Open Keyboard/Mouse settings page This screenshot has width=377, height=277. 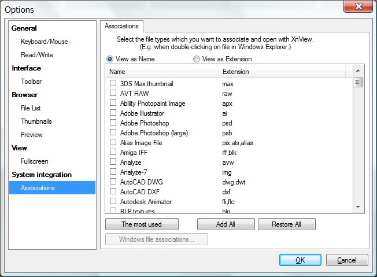point(44,42)
